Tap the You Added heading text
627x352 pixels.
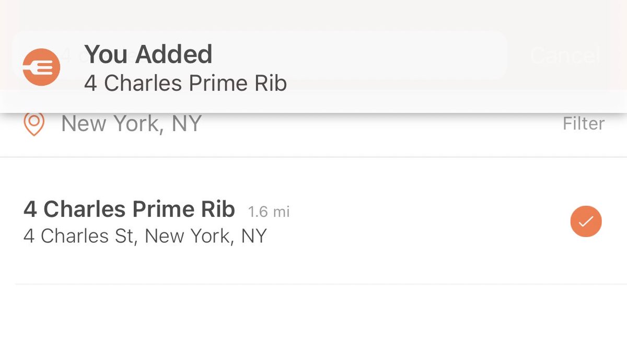tap(148, 54)
